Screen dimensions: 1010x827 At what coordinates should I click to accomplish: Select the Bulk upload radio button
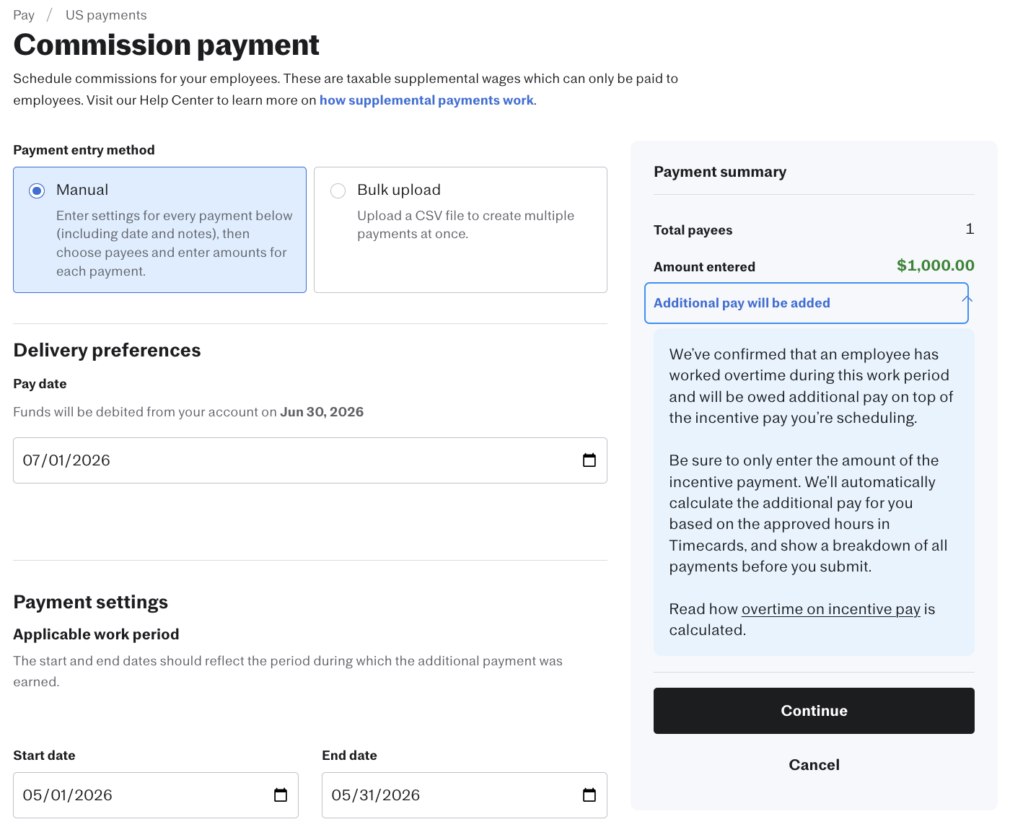click(338, 191)
